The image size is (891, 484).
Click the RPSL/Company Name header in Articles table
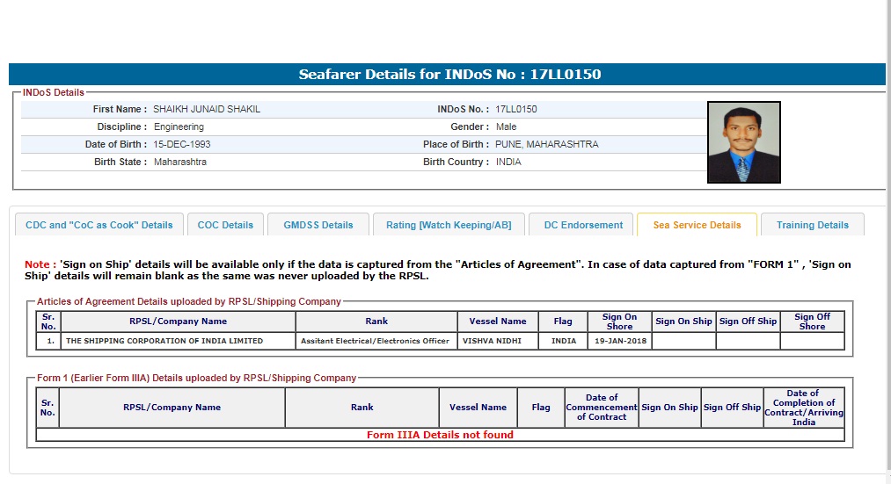coord(178,321)
